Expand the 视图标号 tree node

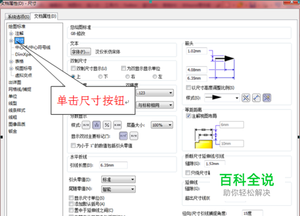coord(11,68)
